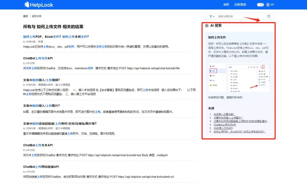Click folder icon under ChatBot上传文本API result
Screen dimensions: 307x187
[x=24, y=150]
